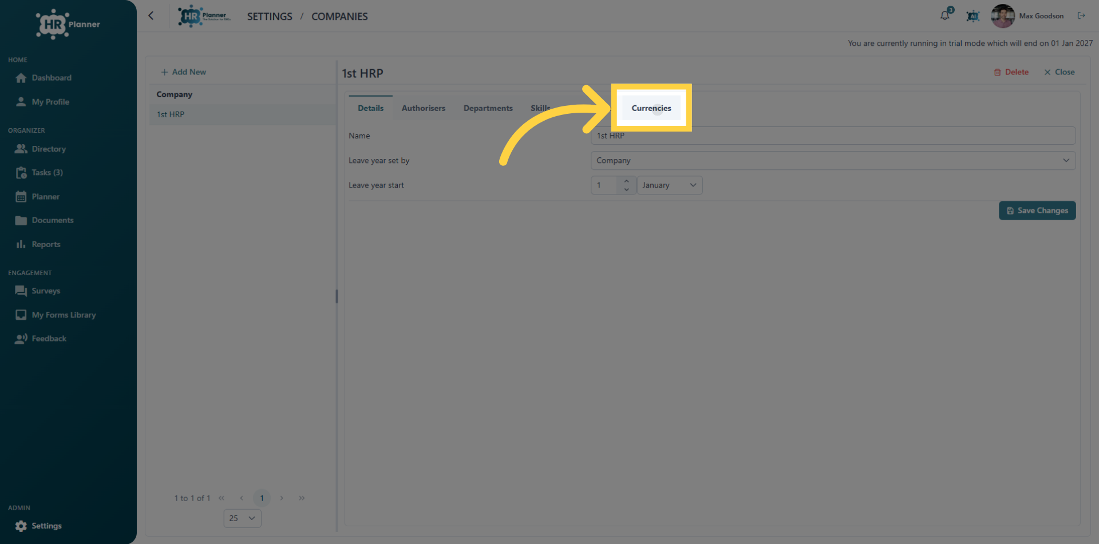Open Feedback voice icon
The height and width of the screenshot is (544, 1099).
coord(21,339)
